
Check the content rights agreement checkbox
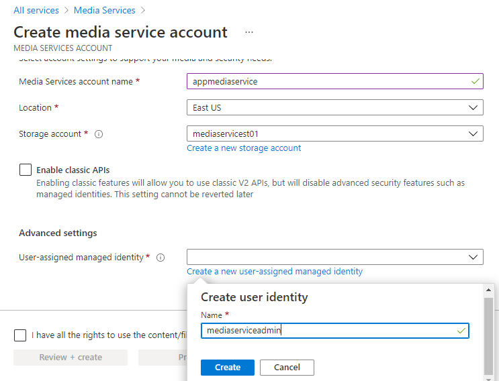pos(20,335)
